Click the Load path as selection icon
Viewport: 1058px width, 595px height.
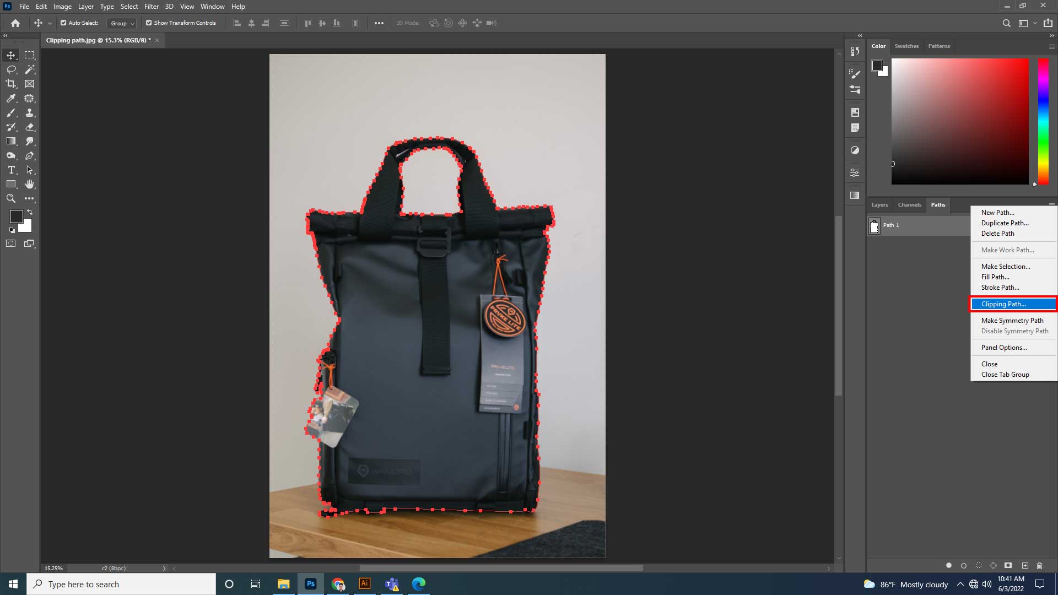(979, 565)
